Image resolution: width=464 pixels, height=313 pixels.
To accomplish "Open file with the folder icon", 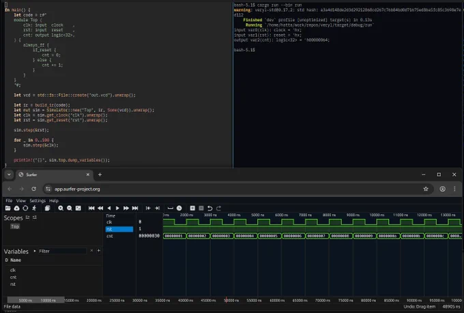I will 8,208.
